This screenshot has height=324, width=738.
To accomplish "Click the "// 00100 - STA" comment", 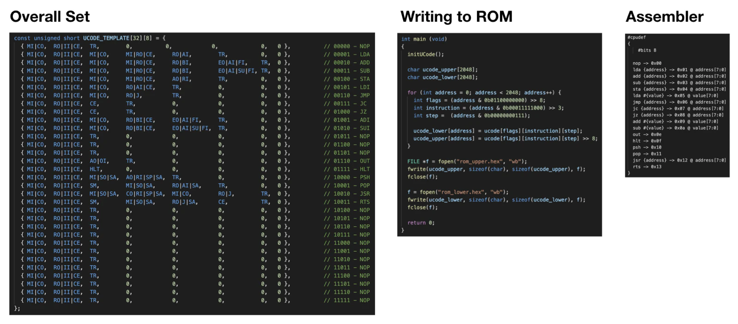I will click(x=346, y=79).
